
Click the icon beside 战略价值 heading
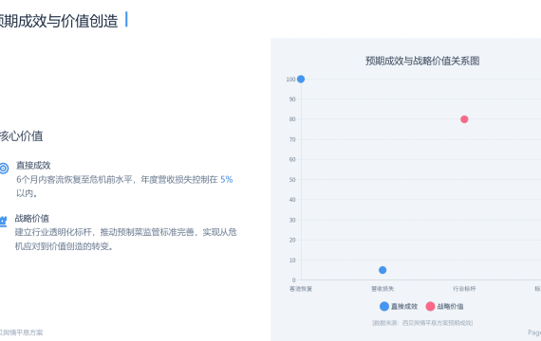pyautogui.click(x=3, y=221)
